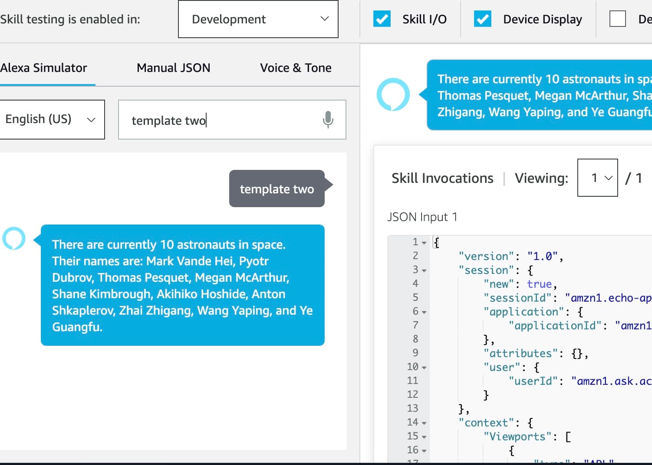Collapse the context object at line 14
The width and height of the screenshot is (652, 465).
click(424, 423)
